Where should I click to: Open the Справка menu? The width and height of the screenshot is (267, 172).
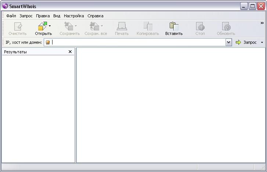[95, 16]
